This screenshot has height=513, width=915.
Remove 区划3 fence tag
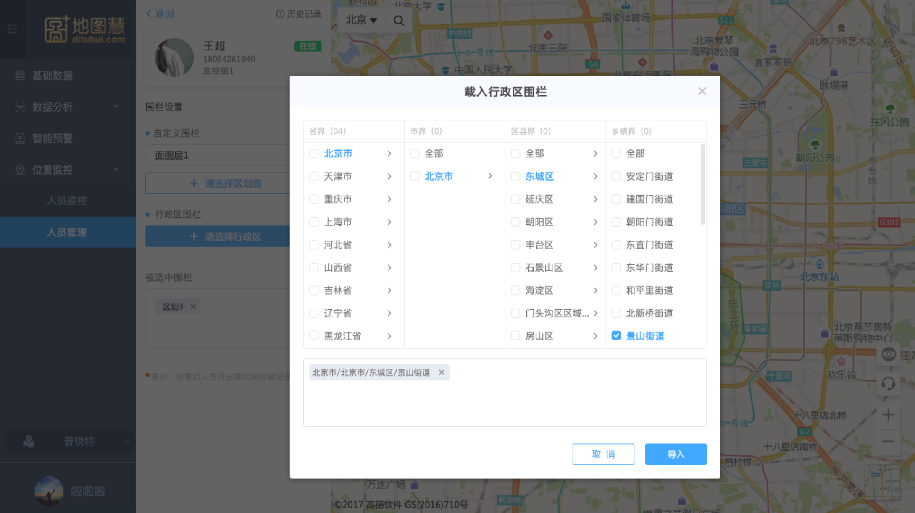(193, 306)
